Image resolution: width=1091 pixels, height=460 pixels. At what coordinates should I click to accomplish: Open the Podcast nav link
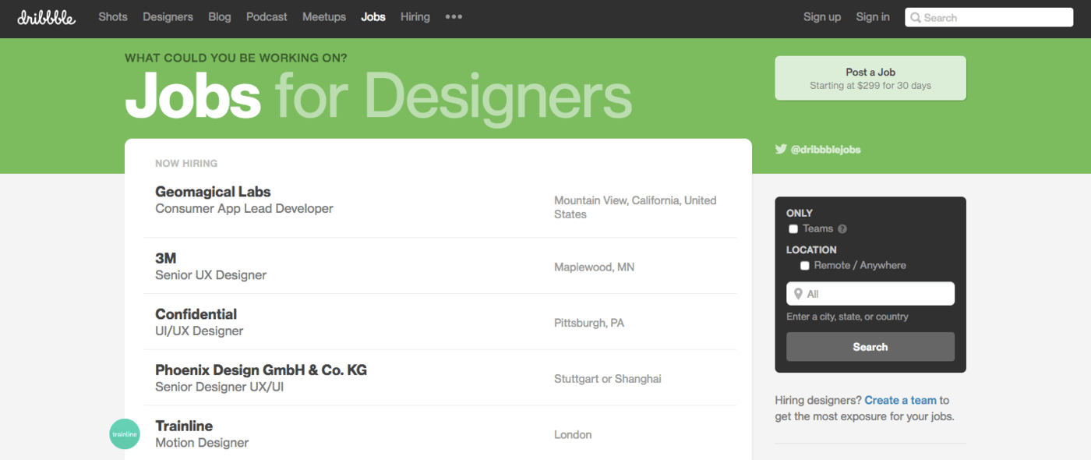pyautogui.click(x=267, y=16)
